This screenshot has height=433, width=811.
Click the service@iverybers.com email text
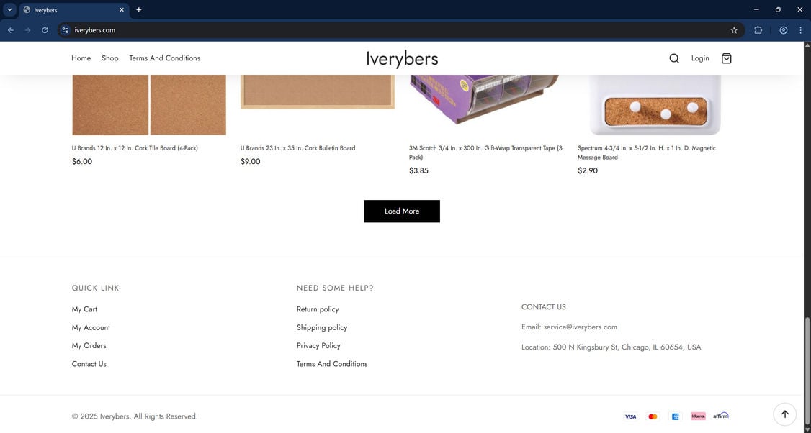click(x=581, y=327)
